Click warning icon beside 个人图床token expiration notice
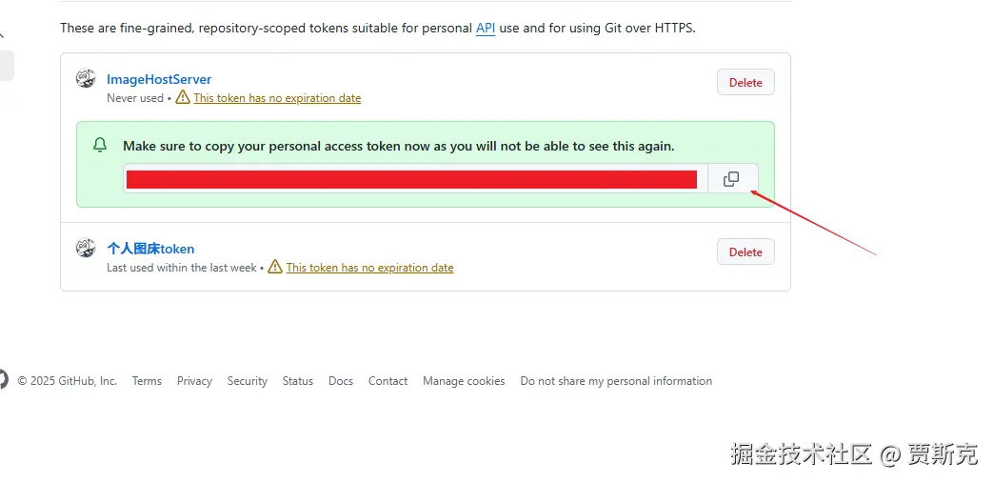This screenshot has width=994, height=483. tap(275, 267)
